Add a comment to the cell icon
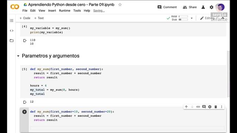This screenshot has height=133, width=237. click(204, 107)
